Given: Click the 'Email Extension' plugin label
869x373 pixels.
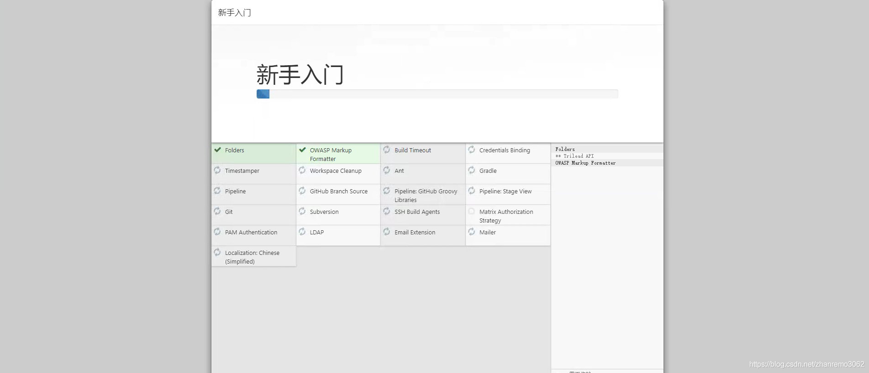Looking at the screenshot, I should tap(415, 233).
